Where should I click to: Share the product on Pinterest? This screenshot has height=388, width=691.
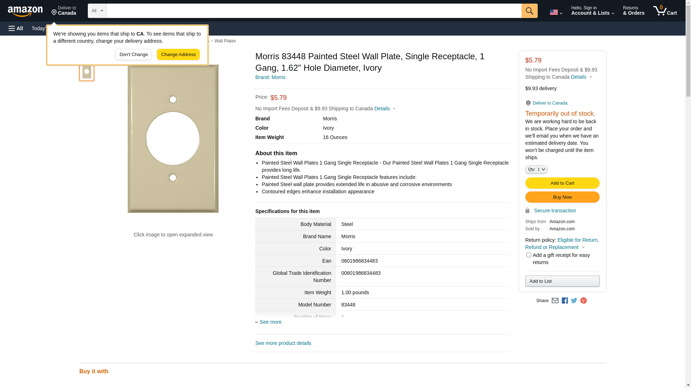pyautogui.click(x=583, y=301)
